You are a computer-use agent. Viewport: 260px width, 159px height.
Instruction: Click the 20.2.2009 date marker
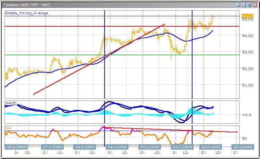150,147
